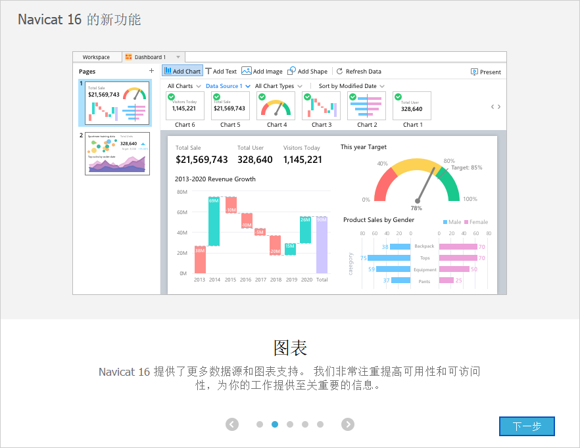Click the Female legend swatch
580x448 pixels.
pos(466,222)
